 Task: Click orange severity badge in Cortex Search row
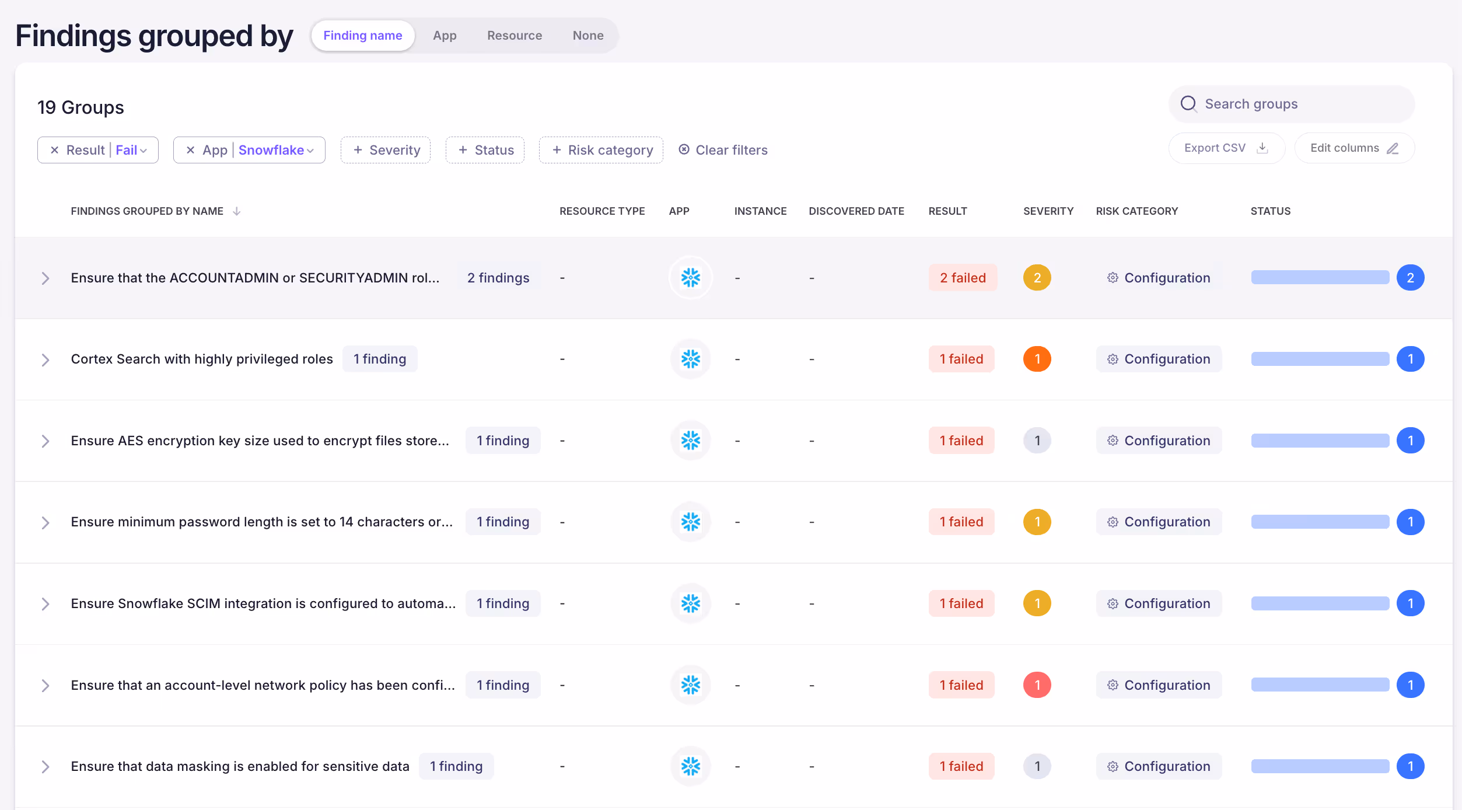tap(1037, 359)
